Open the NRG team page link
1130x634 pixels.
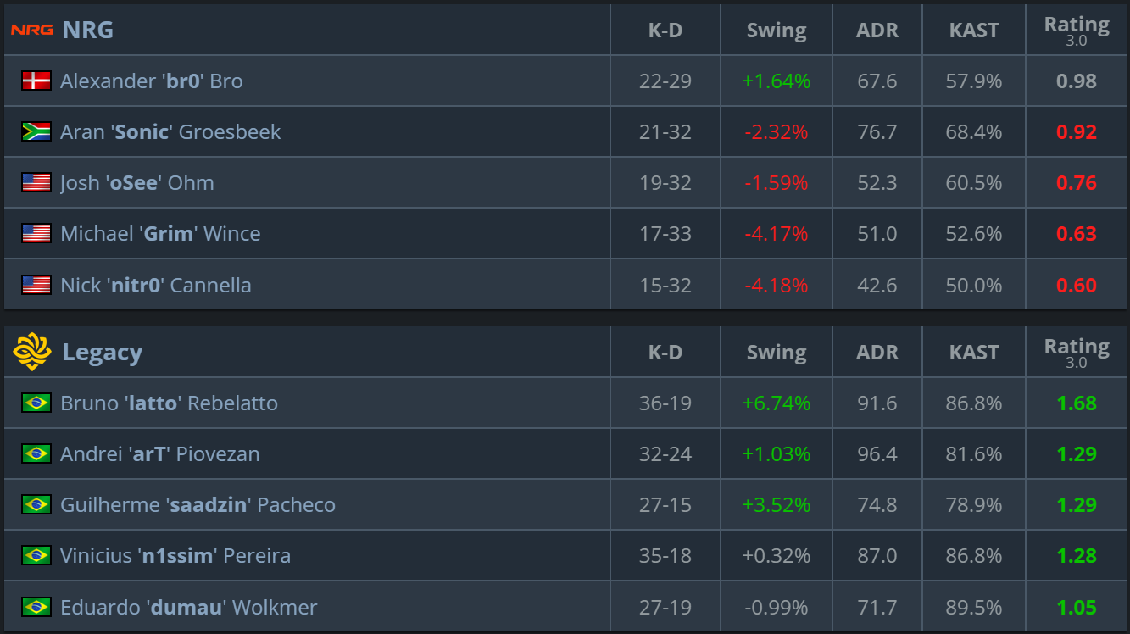(x=87, y=30)
